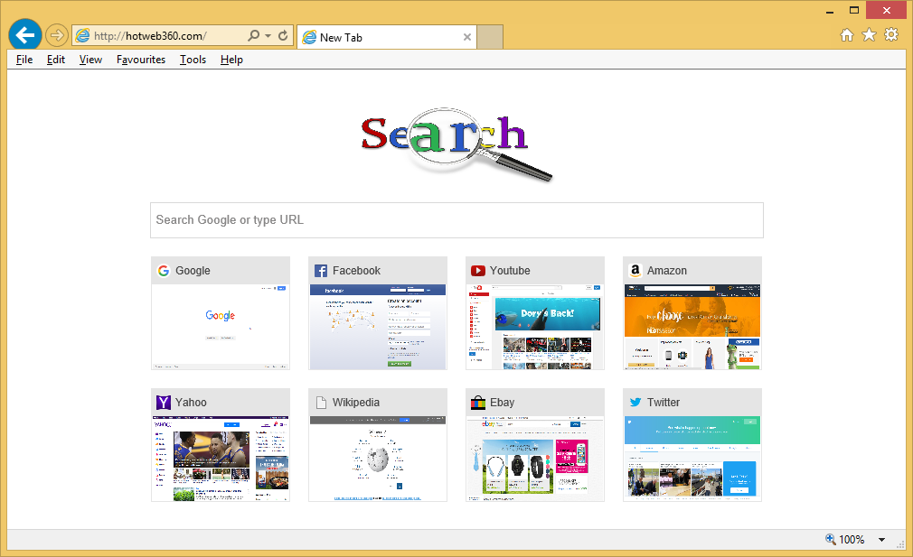Open the Twitter page thumbnail
Viewport: 913px width, 557px height.
[x=692, y=459]
